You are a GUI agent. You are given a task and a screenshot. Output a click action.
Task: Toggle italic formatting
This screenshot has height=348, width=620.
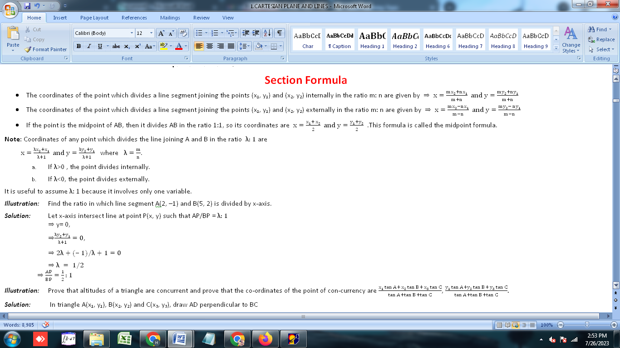coord(89,46)
